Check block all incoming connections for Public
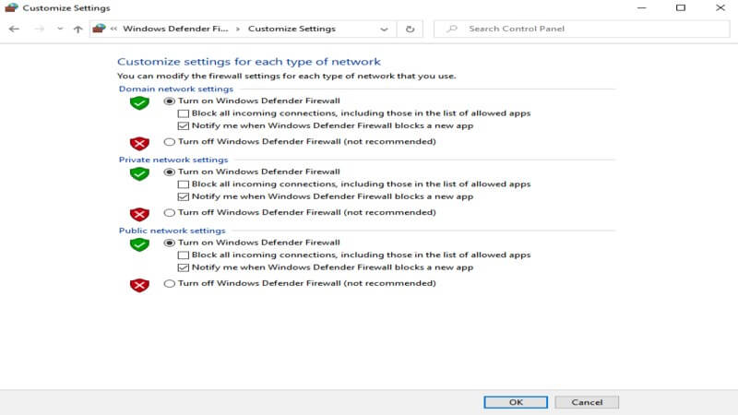The width and height of the screenshot is (738, 415). pos(184,255)
